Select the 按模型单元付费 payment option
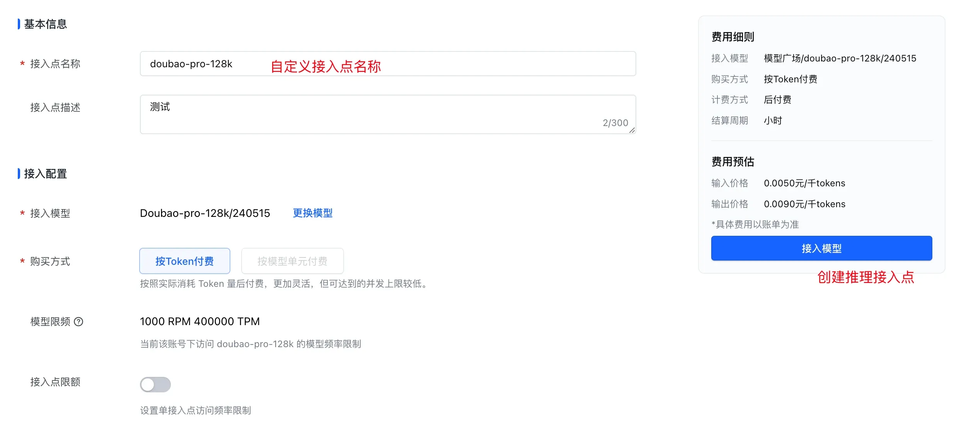The image size is (954, 426). coord(292,261)
